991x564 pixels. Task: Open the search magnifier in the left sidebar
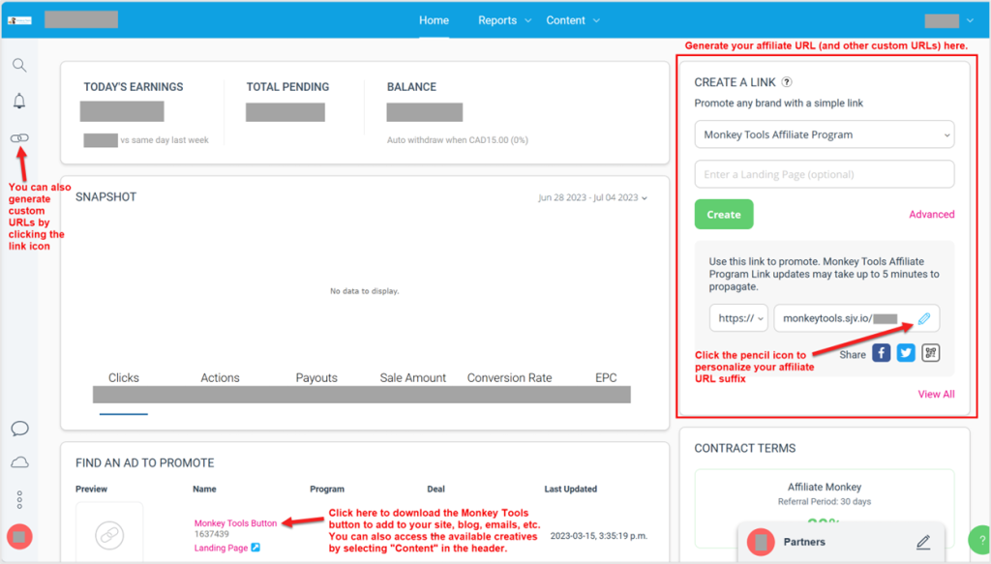click(19, 65)
